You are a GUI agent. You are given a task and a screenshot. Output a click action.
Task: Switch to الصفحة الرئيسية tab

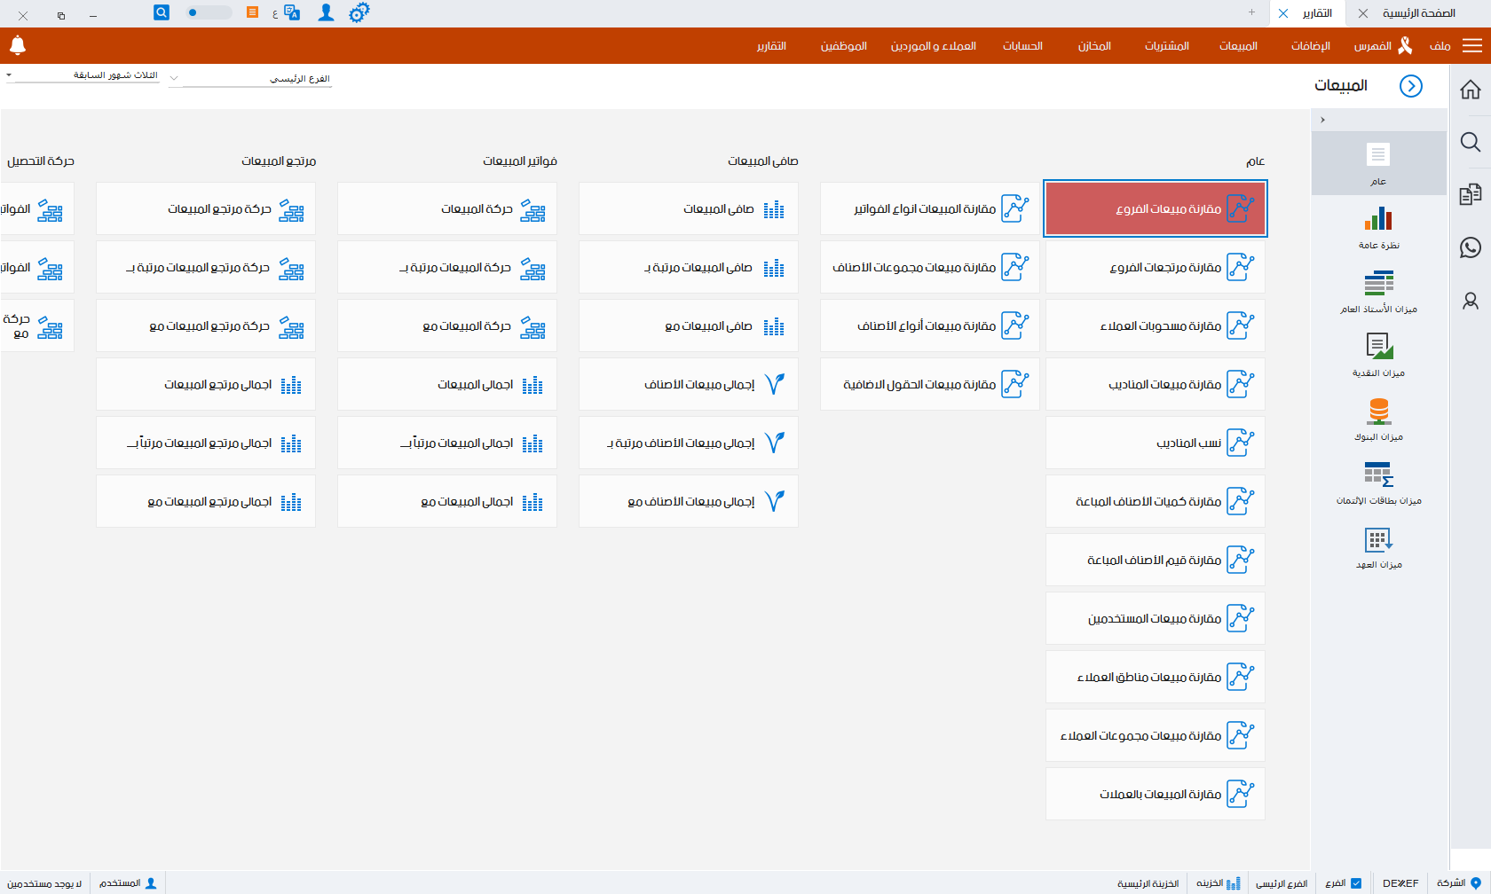pos(1418,13)
